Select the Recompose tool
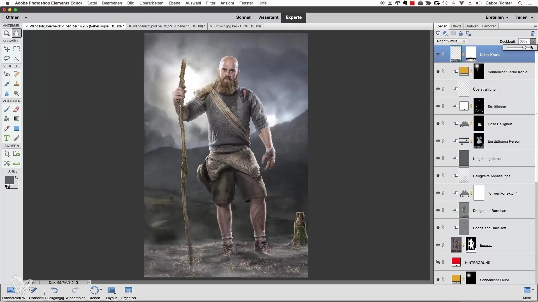This screenshot has height=302, width=538. tap(17, 154)
